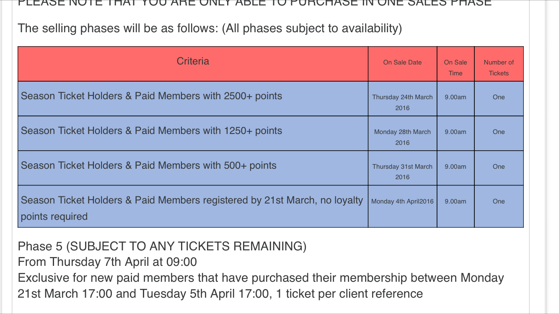Click the Thursday 24th March 2016 date cell
The height and width of the screenshot is (314, 559).
pyautogui.click(x=402, y=102)
